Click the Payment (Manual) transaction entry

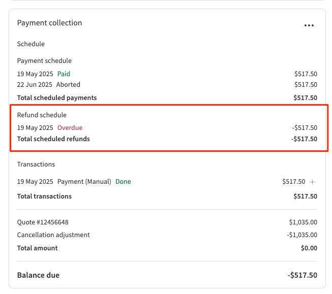pyautogui.click(x=84, y=181)
